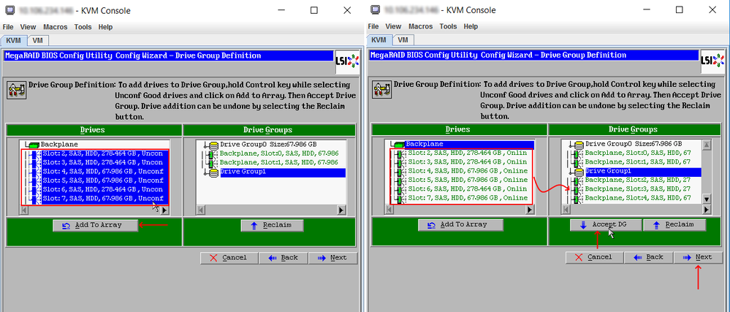Go Back in right window wizard
Image resolution: width=730 pixels, height=312 pixels.
tap(648, 257)
